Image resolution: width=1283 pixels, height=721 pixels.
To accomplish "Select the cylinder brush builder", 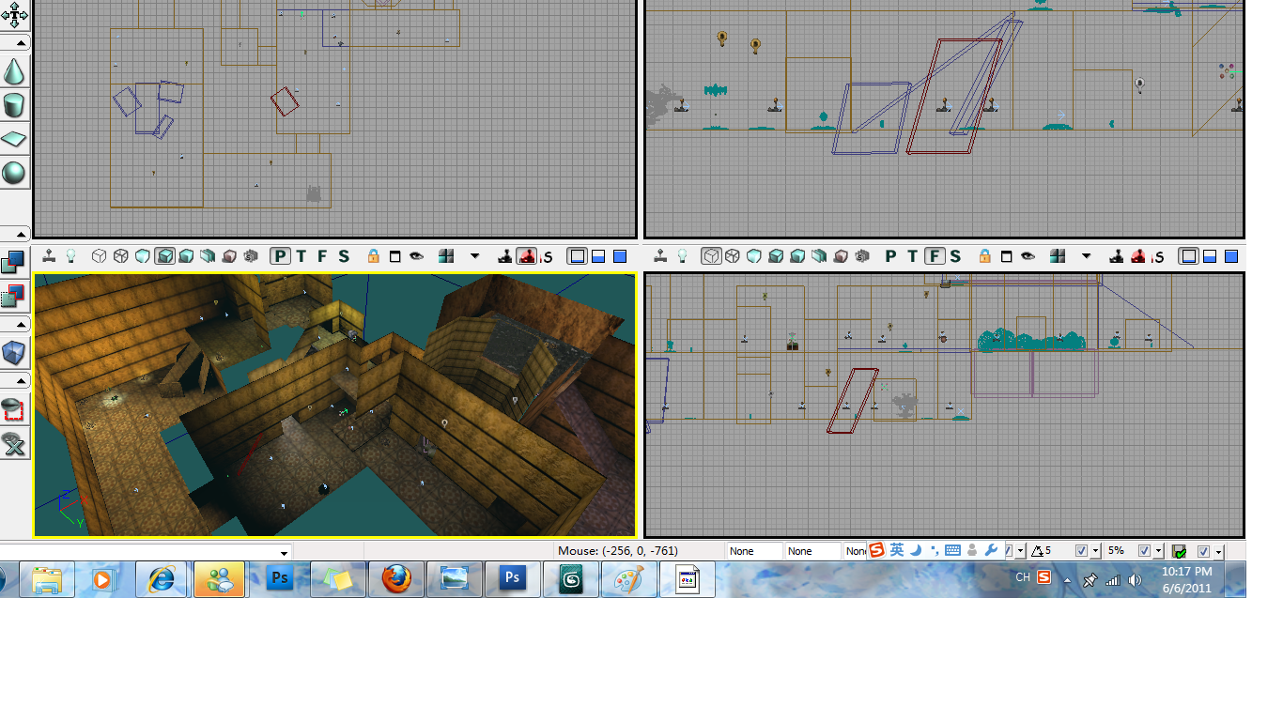I will 14,104.
